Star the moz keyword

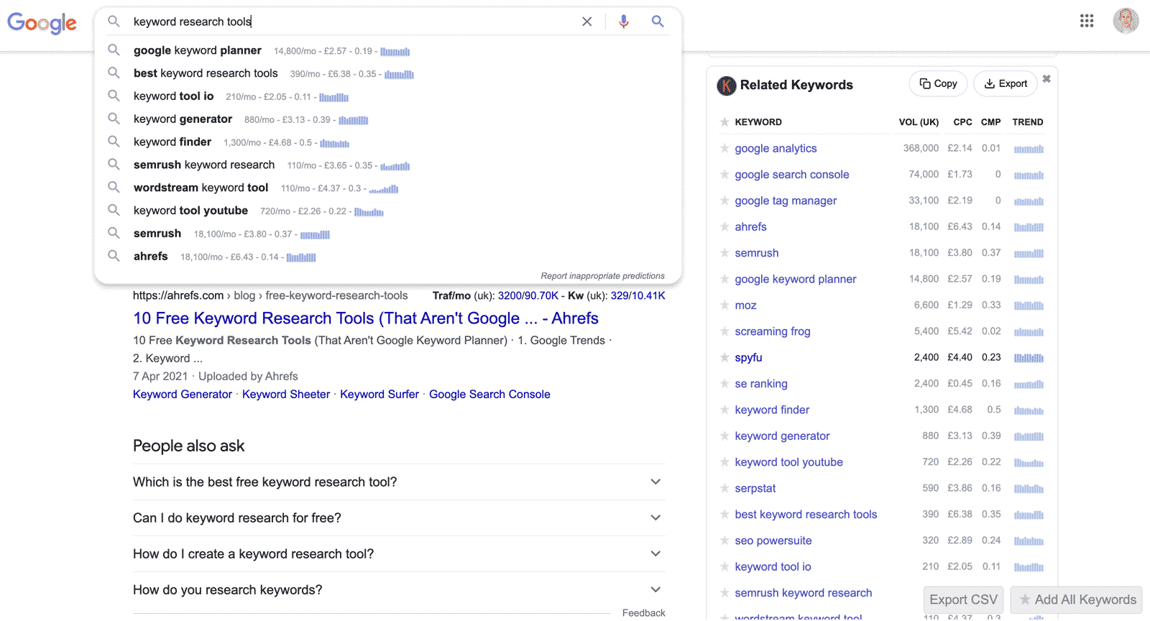(x=724, y=305)
